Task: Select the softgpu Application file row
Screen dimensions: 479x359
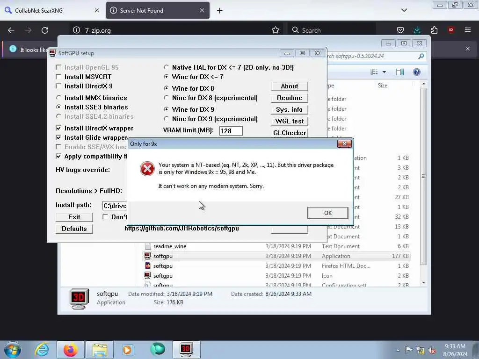Action: point(277,256)
